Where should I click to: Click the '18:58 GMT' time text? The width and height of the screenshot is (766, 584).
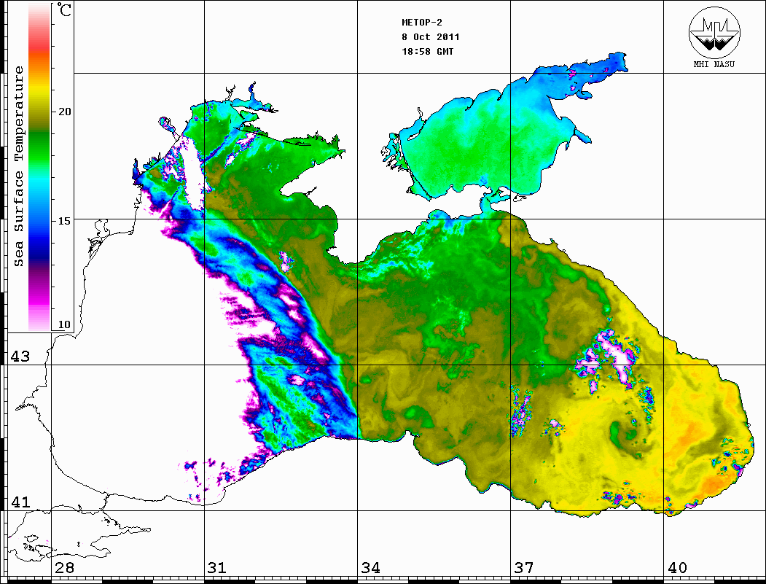pos(427,51)
